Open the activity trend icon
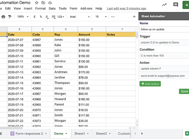The width and height of the screenshot is (189, 139). 164,5
